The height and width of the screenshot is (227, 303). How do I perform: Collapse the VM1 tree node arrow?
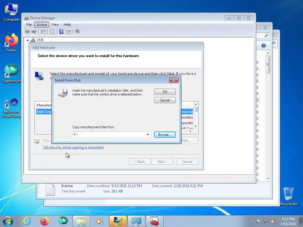click(x=28, y=40)
